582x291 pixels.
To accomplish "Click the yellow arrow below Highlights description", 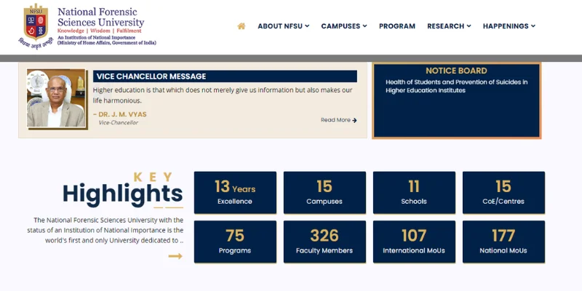I will click(175, 256).
